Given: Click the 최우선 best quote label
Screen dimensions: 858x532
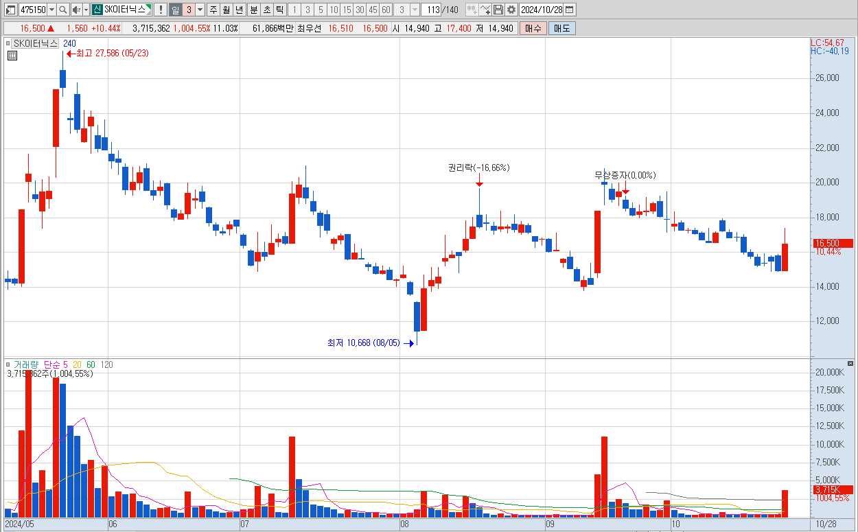Looking at the screenshot, I should (x=310, y=28).
